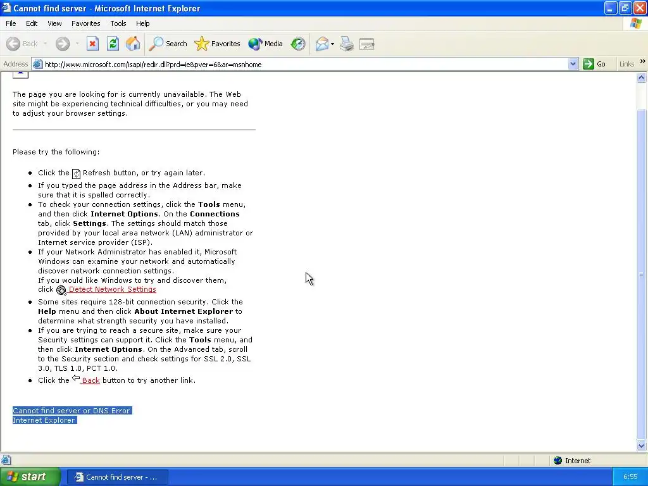Select the Cannot find server taskbar button
The width and height of the screenshot is (648, 486).
pos(117,477)
